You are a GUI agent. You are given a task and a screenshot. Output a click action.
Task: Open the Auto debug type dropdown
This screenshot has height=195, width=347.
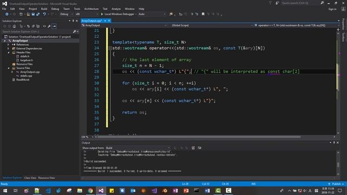pos(152,14)
